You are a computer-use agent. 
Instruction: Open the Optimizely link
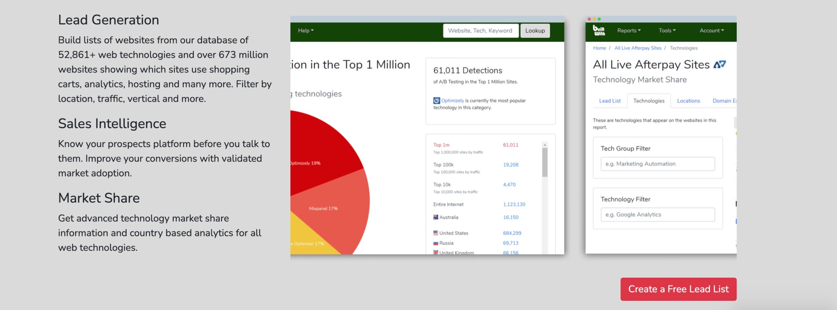click(x=453, y=101)
